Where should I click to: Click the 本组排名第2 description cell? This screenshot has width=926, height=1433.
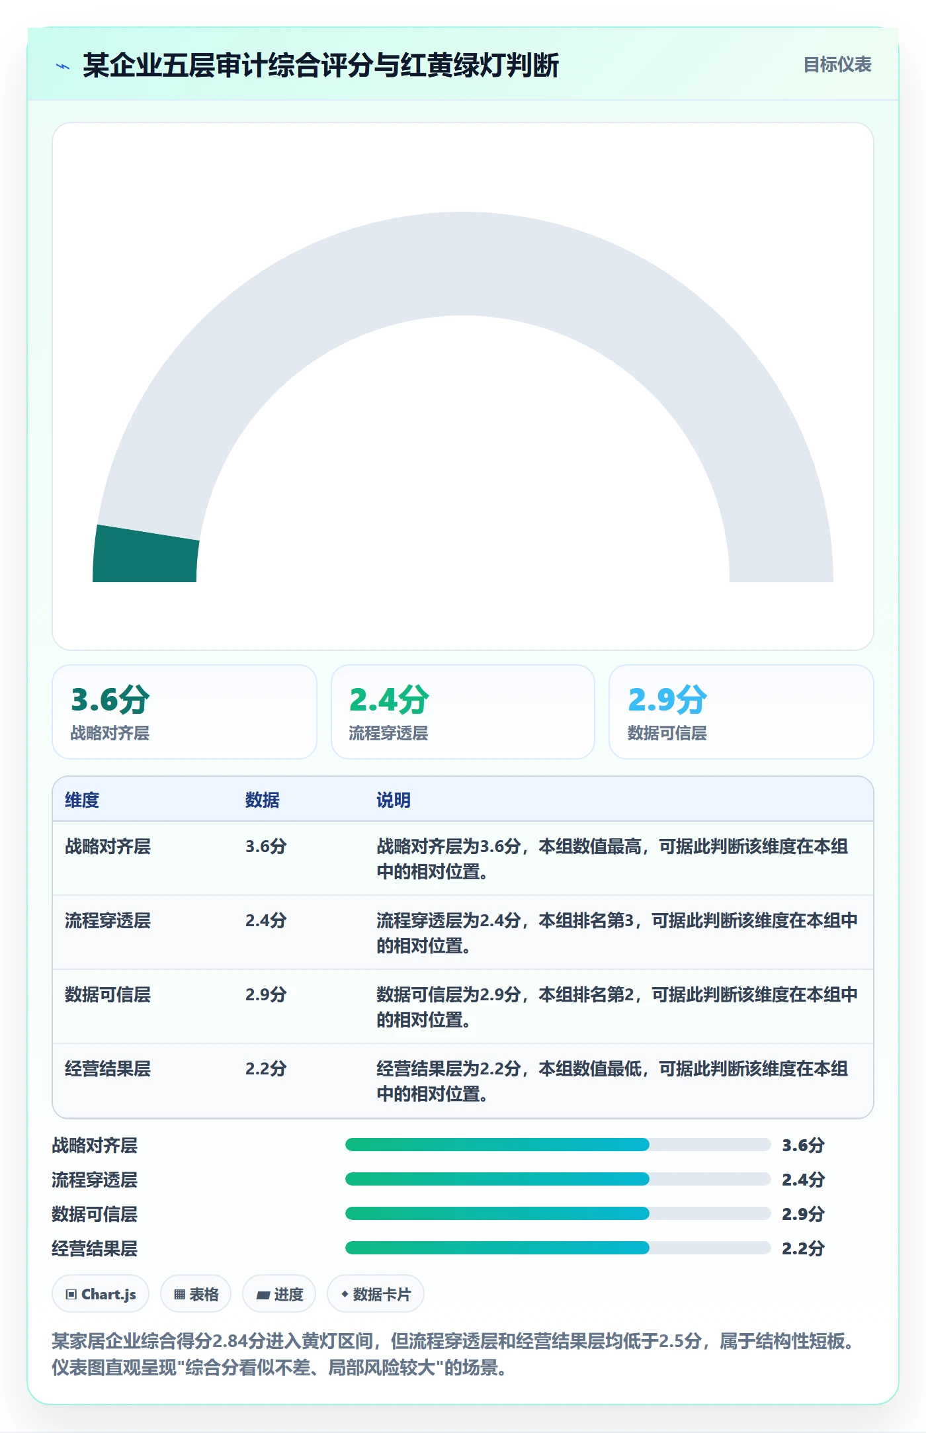tap(617, 1007)
